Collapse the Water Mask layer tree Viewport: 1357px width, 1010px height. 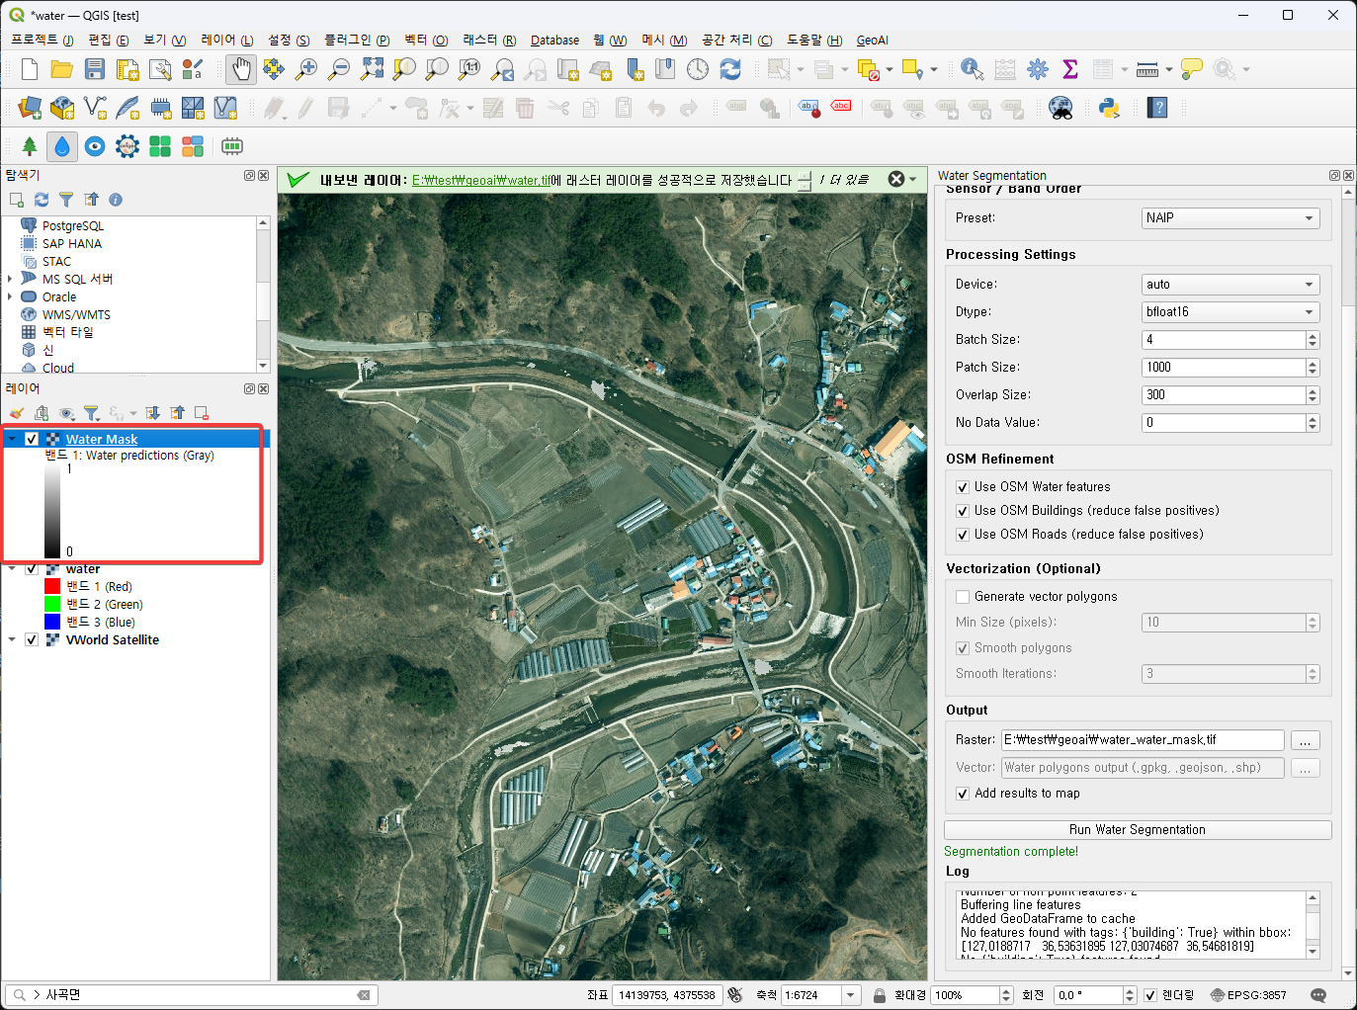coord(12,439)
